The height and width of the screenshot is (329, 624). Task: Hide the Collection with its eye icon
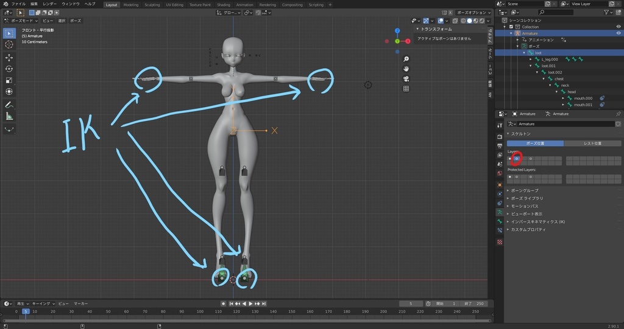click(x=619, y=27)
